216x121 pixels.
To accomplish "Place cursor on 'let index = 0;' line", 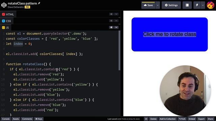I will pyautogui.click(x=19, y=44).
